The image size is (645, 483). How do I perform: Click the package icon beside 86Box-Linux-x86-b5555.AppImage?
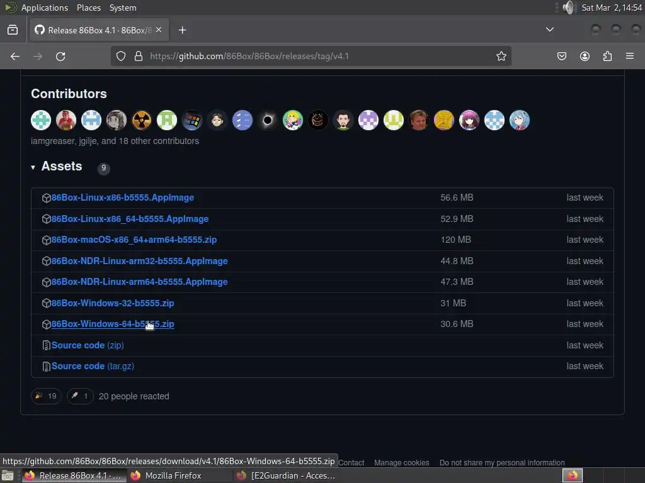(46, 198)
